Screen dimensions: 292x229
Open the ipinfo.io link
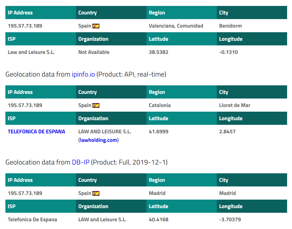tap(83, 75)
